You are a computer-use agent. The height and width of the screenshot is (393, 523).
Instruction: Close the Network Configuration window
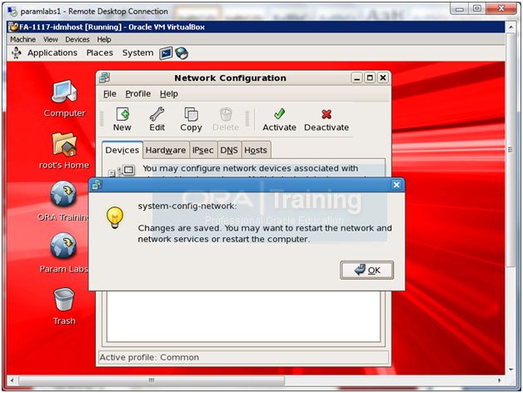coord(383,78)
